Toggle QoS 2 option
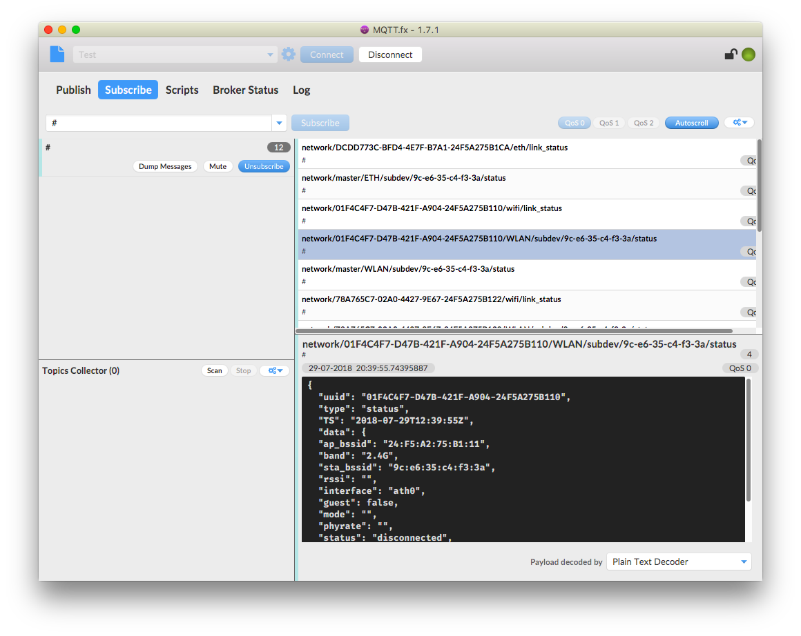 [644, 123]
